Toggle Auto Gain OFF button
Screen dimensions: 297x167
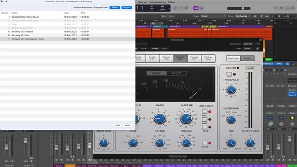(x=204, y=112)
